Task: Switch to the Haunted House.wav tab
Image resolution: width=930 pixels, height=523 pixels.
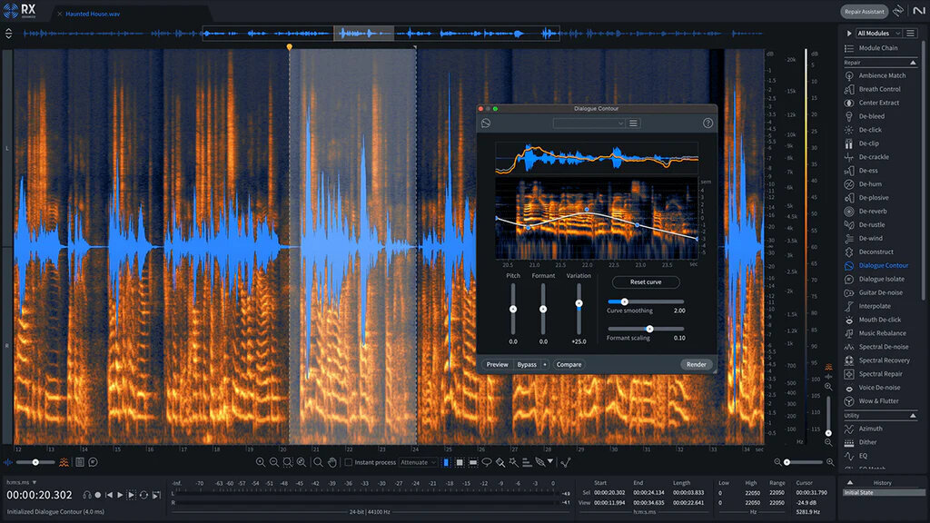Action: [x=94, y=14]
